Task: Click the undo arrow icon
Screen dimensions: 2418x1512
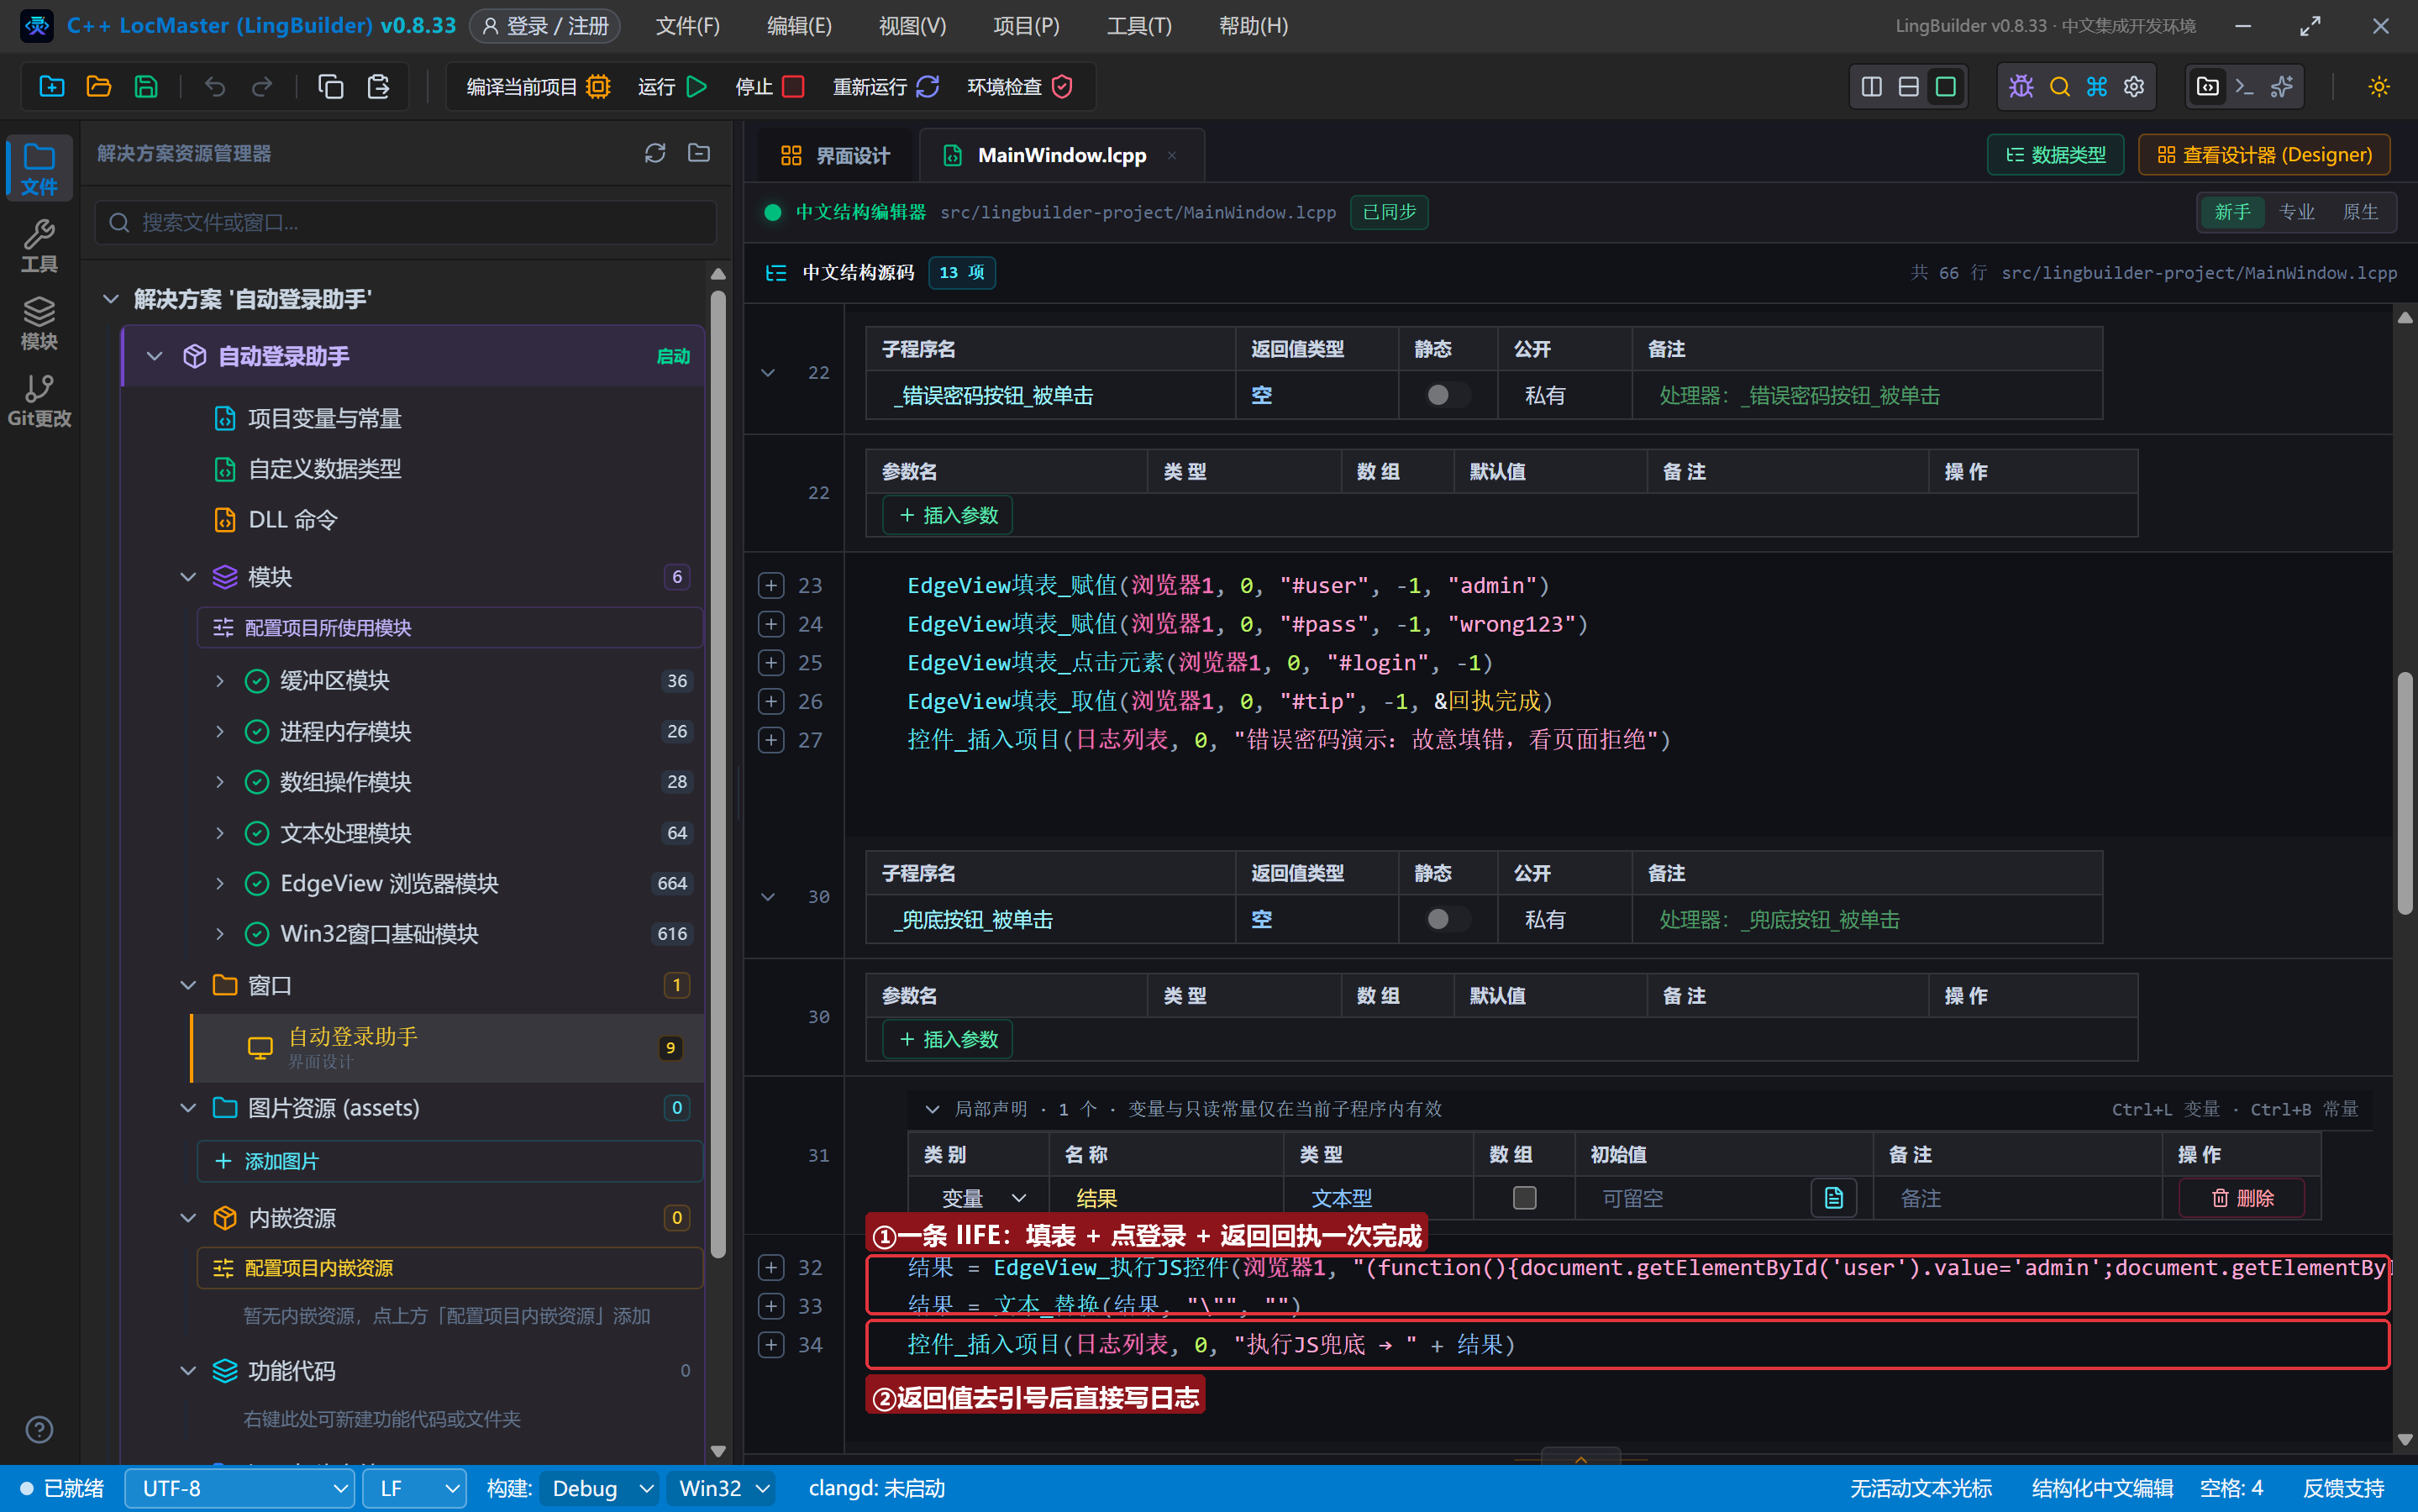Action: [214, 87]
